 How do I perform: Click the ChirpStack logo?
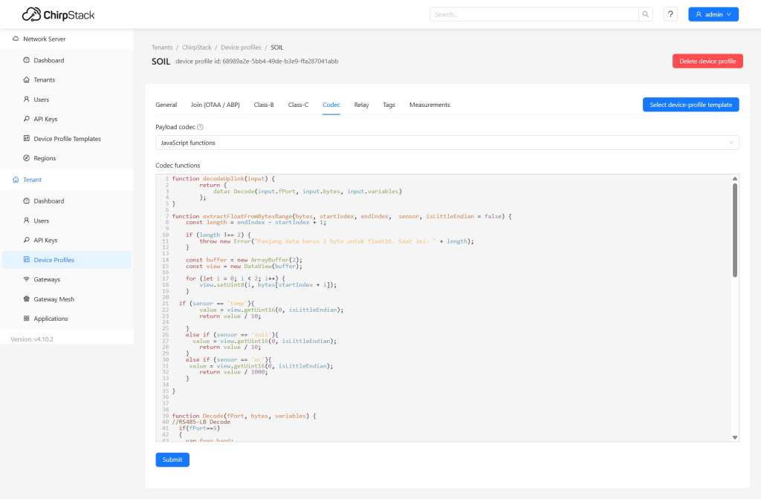pos(58,14)
